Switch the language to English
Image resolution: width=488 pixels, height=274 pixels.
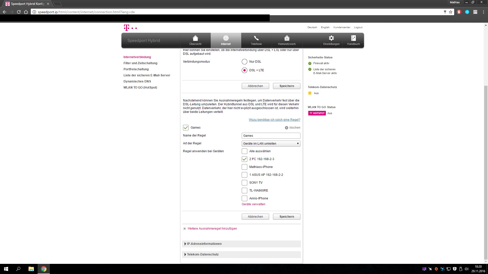tap(325, 27)
